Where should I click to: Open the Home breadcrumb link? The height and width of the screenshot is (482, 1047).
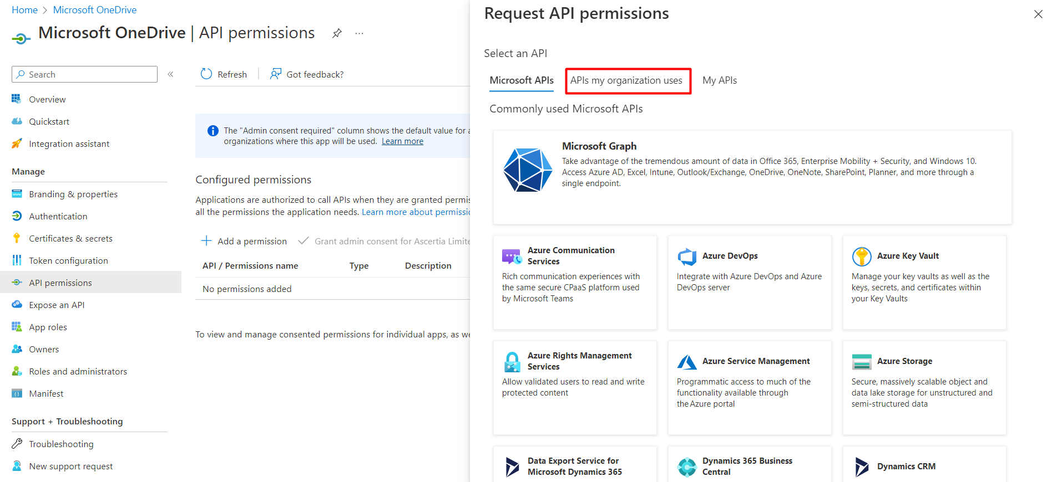(x=25, y=10)
